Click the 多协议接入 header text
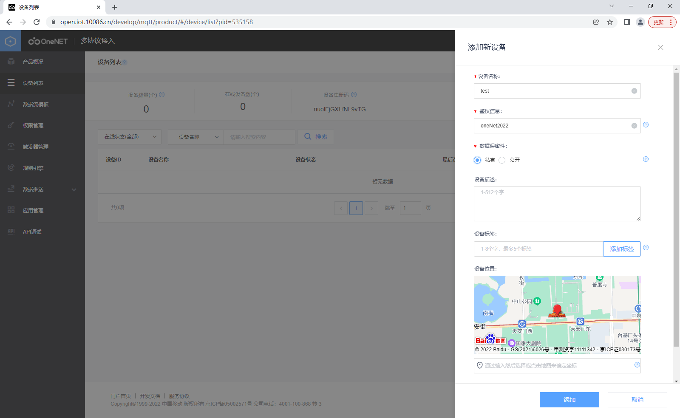Viewport: 680px width, 418px height. pos(98,41)
